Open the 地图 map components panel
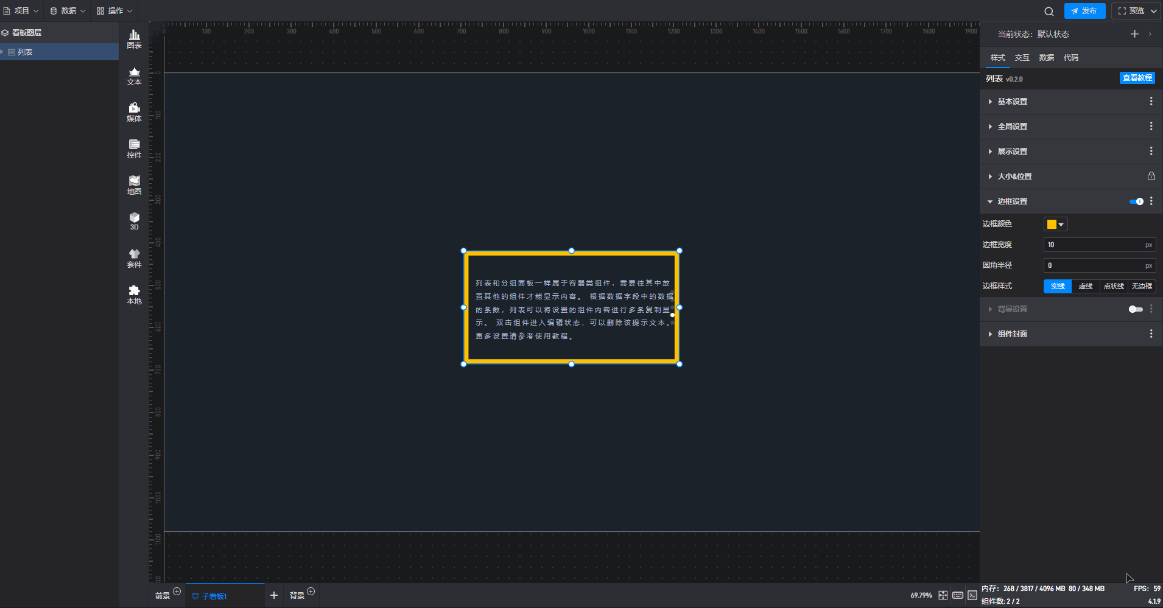Viewport: 1163px width, 608px height. tap(134, 186)
